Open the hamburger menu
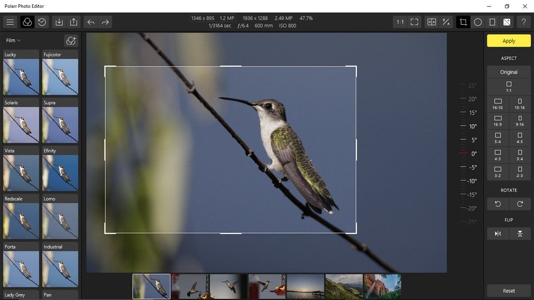The image size is (534, 300). [10, 22]
